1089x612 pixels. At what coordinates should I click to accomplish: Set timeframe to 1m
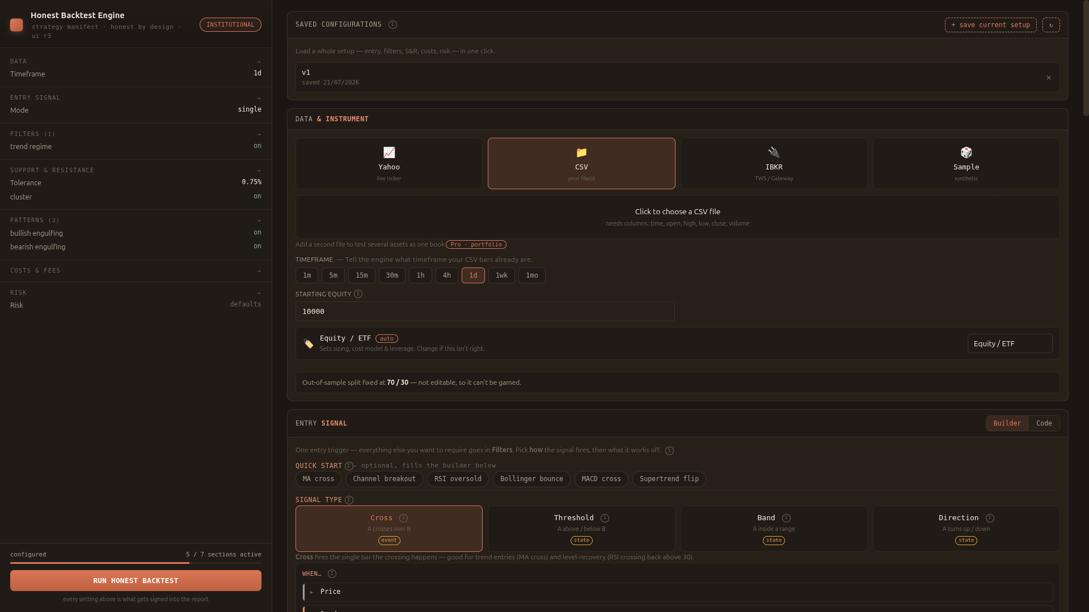[x=307, y=275]
